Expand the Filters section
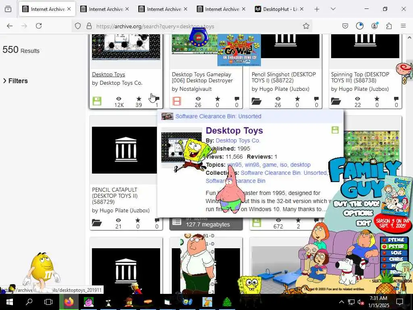Image resolution: width=413 pixels, height=310 pixels. [15, 81]
